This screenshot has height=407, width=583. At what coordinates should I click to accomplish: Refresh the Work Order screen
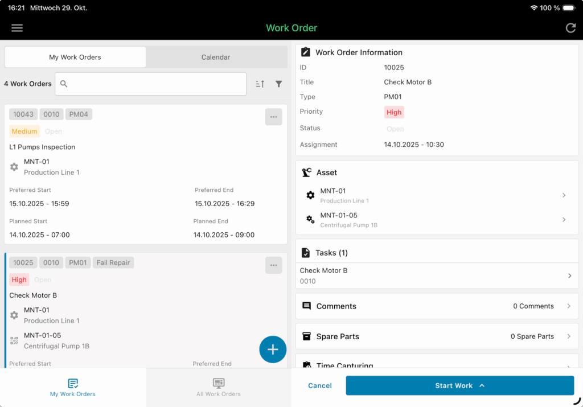[570, 27]
